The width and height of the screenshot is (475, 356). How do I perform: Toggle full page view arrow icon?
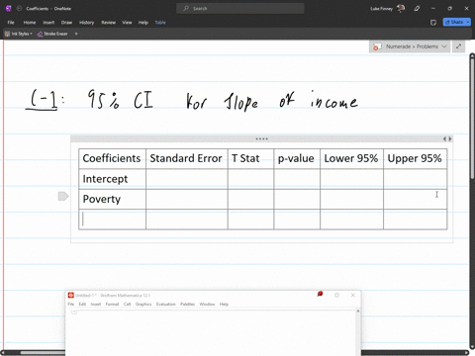[458, 46]
